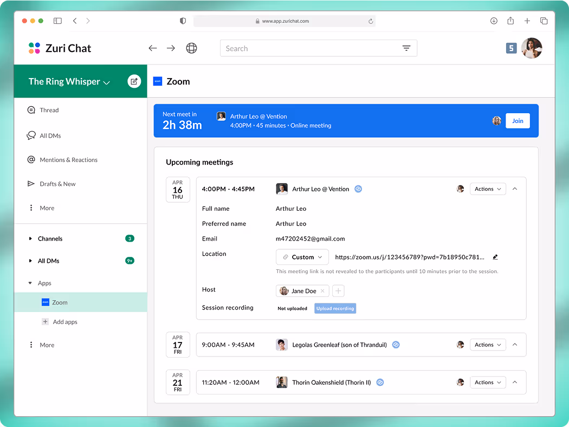This screenshot has width=569, height=427.
Task: Open Actions dropdown for Arthur Leo meeting
Action: point(488,189)
